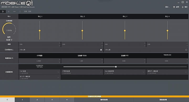Open the CAS latency dropdown

coord(40,72)
